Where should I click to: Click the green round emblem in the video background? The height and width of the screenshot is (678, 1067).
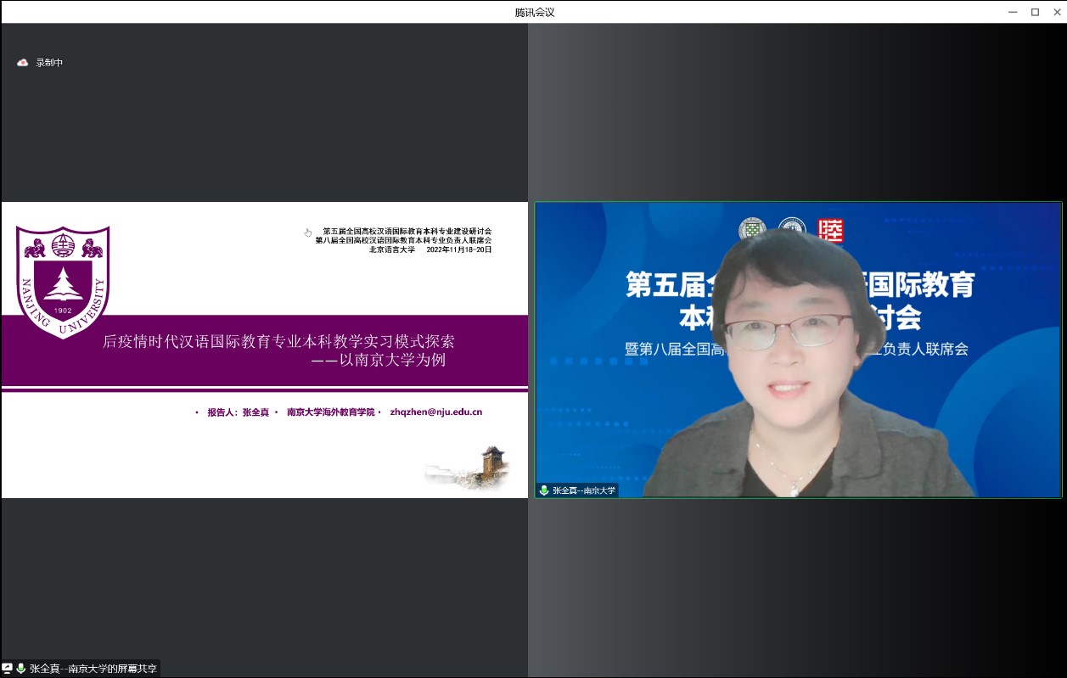coord(752,230)
